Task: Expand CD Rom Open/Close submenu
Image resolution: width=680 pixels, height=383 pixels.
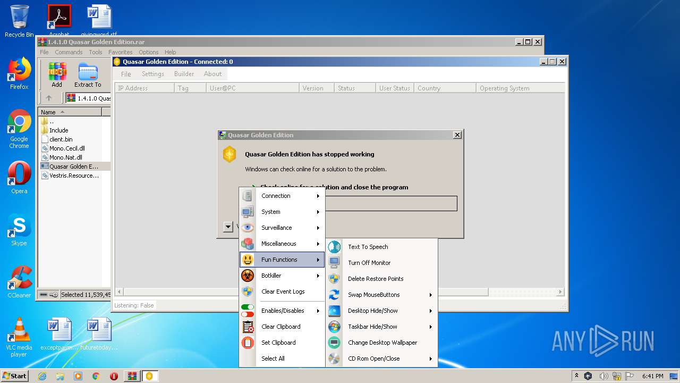Action: 431,359
